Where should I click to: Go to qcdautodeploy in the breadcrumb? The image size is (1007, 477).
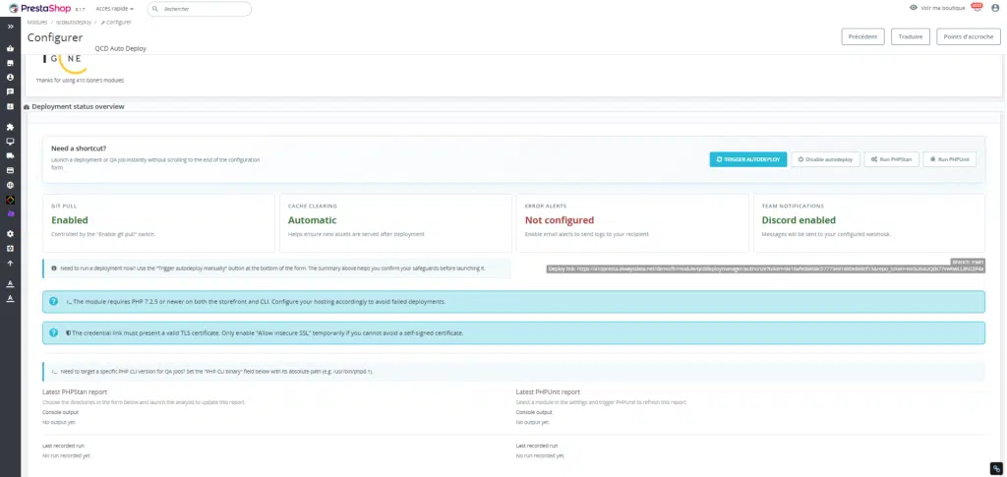point(74,22)
